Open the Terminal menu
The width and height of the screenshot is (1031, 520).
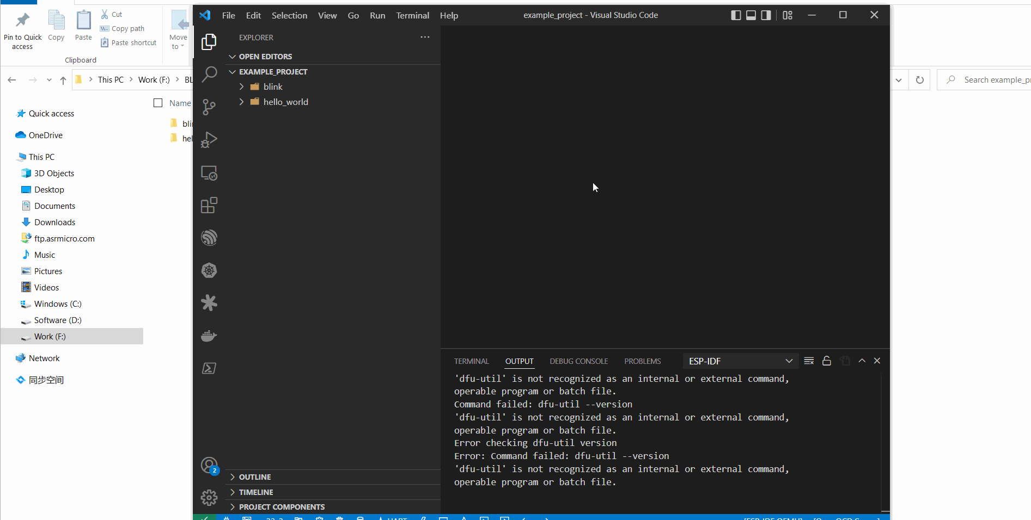tap(412, 15)
